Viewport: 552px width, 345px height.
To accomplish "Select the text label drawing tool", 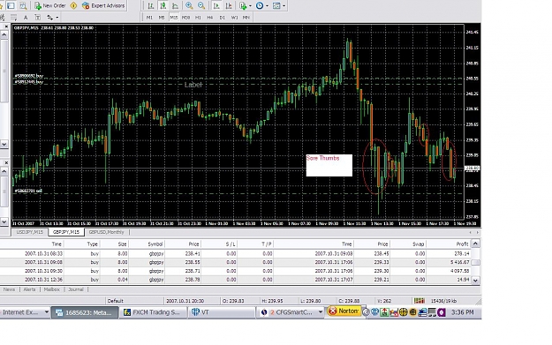I will 38,18.
